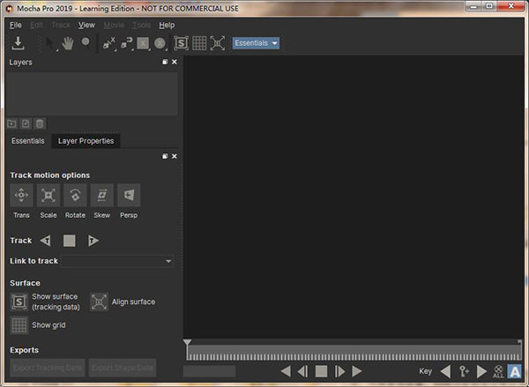The image size is (529, 387).
Task: Float the Essentials panel
Action: (x=165, y=156)
